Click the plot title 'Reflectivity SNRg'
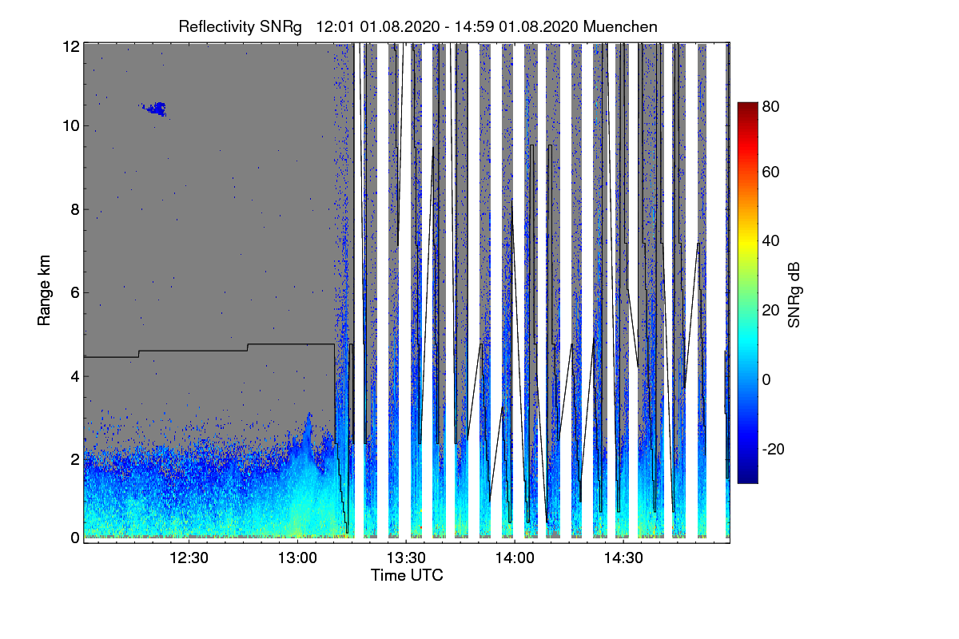 [241, 26]
